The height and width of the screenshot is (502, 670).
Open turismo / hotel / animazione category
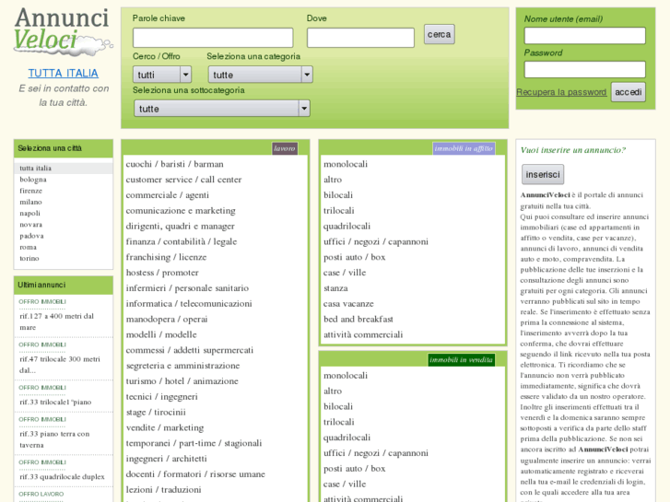click(182, 381)
